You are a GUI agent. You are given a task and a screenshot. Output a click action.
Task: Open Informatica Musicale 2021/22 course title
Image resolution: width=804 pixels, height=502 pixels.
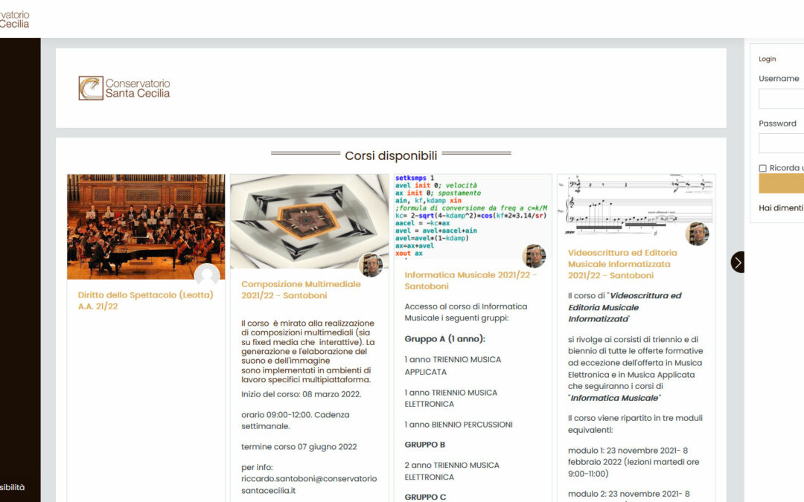point(470,280)
